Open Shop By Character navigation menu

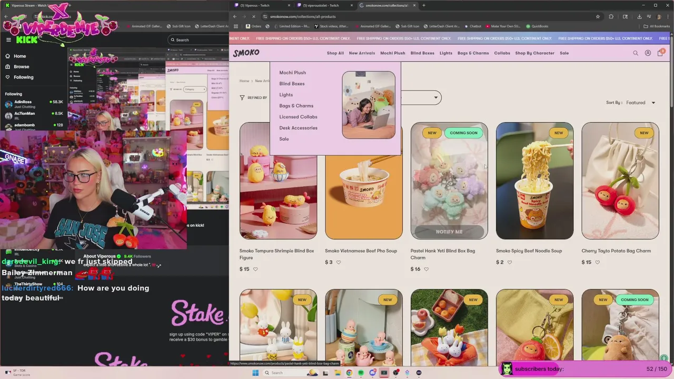(x=534, y=53)
